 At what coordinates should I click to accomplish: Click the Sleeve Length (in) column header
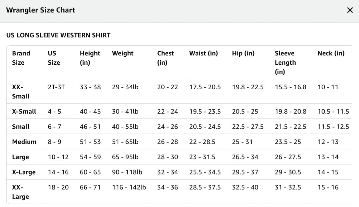[x=285, y=62]
